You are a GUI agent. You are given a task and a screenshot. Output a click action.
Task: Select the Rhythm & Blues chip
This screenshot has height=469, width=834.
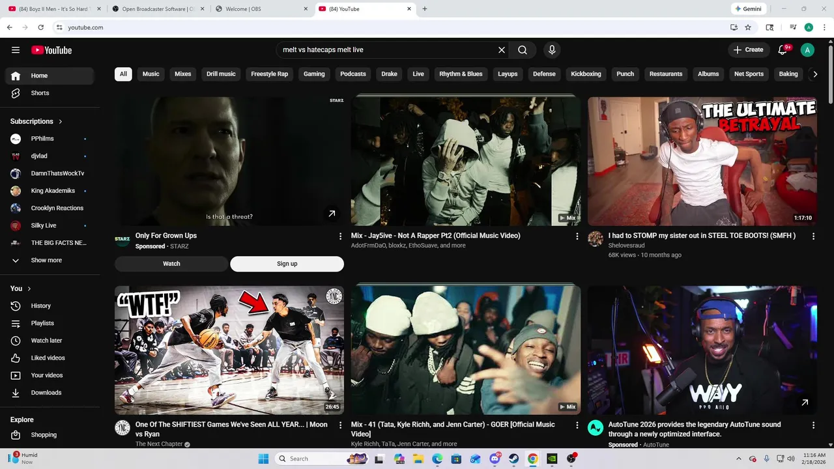tap(461, 74)
